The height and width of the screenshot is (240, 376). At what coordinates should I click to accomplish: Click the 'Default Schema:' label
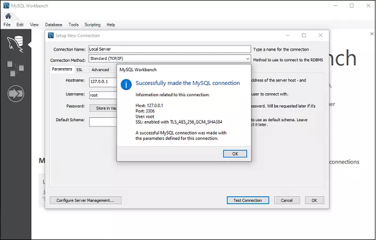coord(70,119)
